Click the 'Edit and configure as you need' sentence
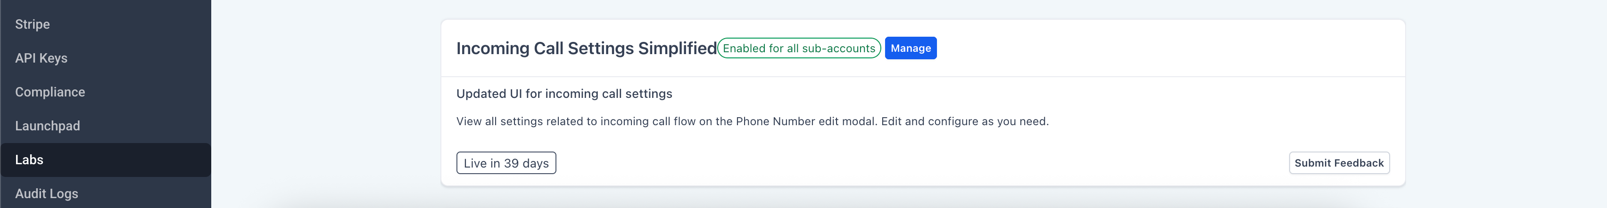Screen dimensions: 1607x208 click(x=964, y=121)
